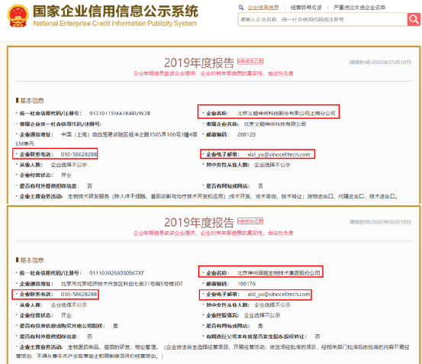This screenshot has width=422, height=364.
Task: Click the address 北京市北京经济技术开发区科创七街31号院
Action: pos(121,284)
